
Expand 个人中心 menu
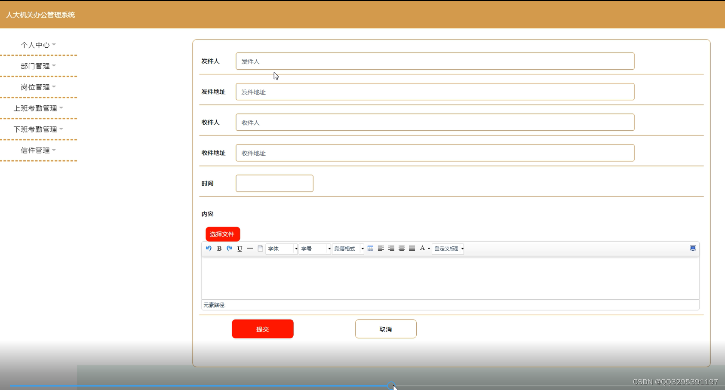(x=38, y=45)
